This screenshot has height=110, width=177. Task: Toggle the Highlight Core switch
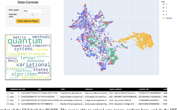(33, 15)
